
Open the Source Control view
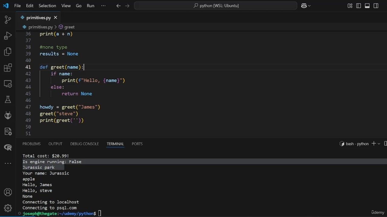[x=8, y=20]
